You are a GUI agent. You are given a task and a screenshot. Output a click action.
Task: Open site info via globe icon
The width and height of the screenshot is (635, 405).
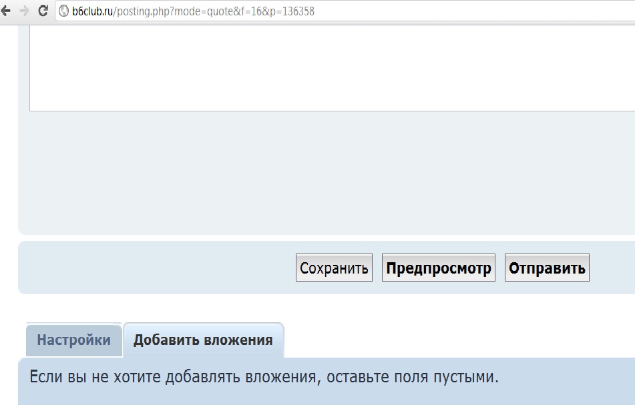(64, 11)
